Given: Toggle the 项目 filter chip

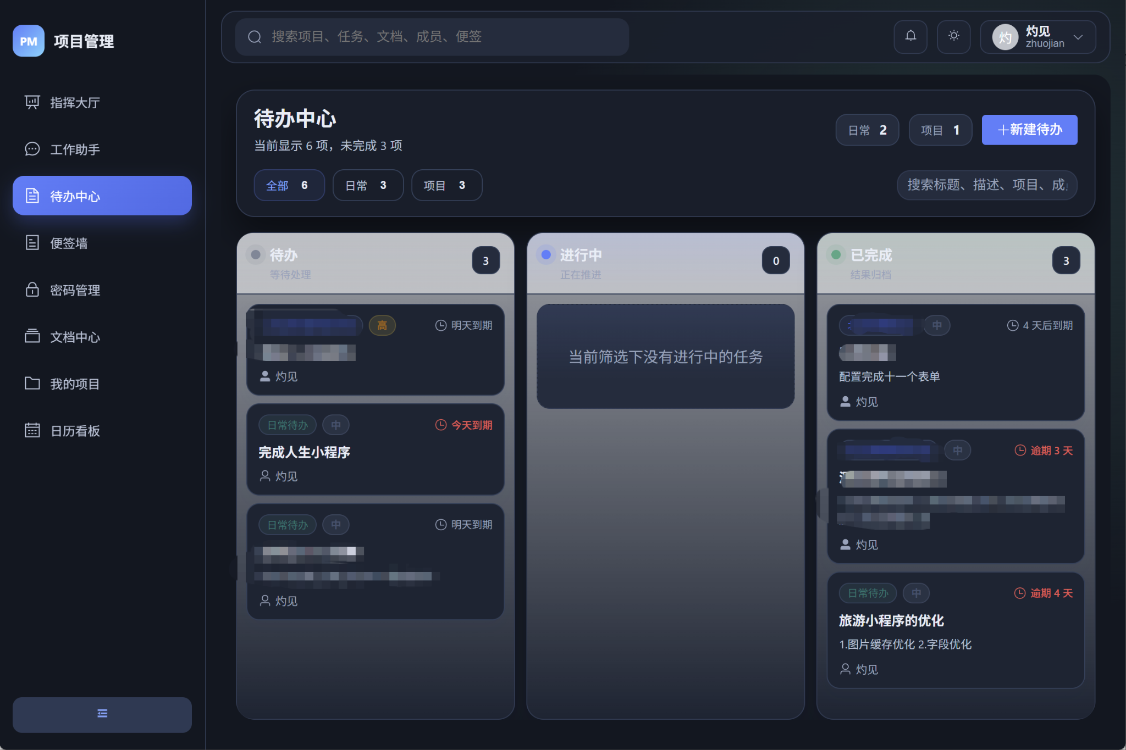Looking at the screenshot, I should (x=446, y=185).
